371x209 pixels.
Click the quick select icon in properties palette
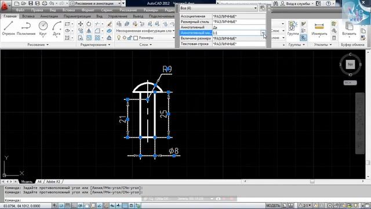coord(262,8)
